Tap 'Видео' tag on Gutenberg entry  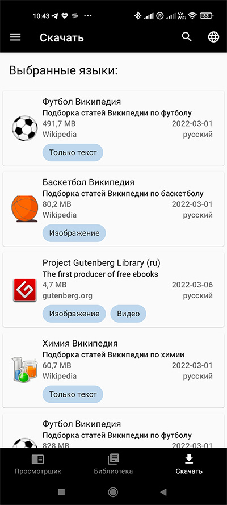pyautogui.click(x=128, y=314)
